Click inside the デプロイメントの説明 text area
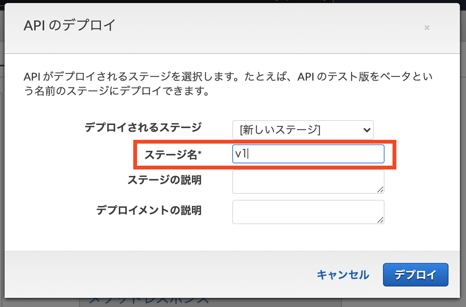Viewport: 466px width, 307px height. click(x=308, y=212)
